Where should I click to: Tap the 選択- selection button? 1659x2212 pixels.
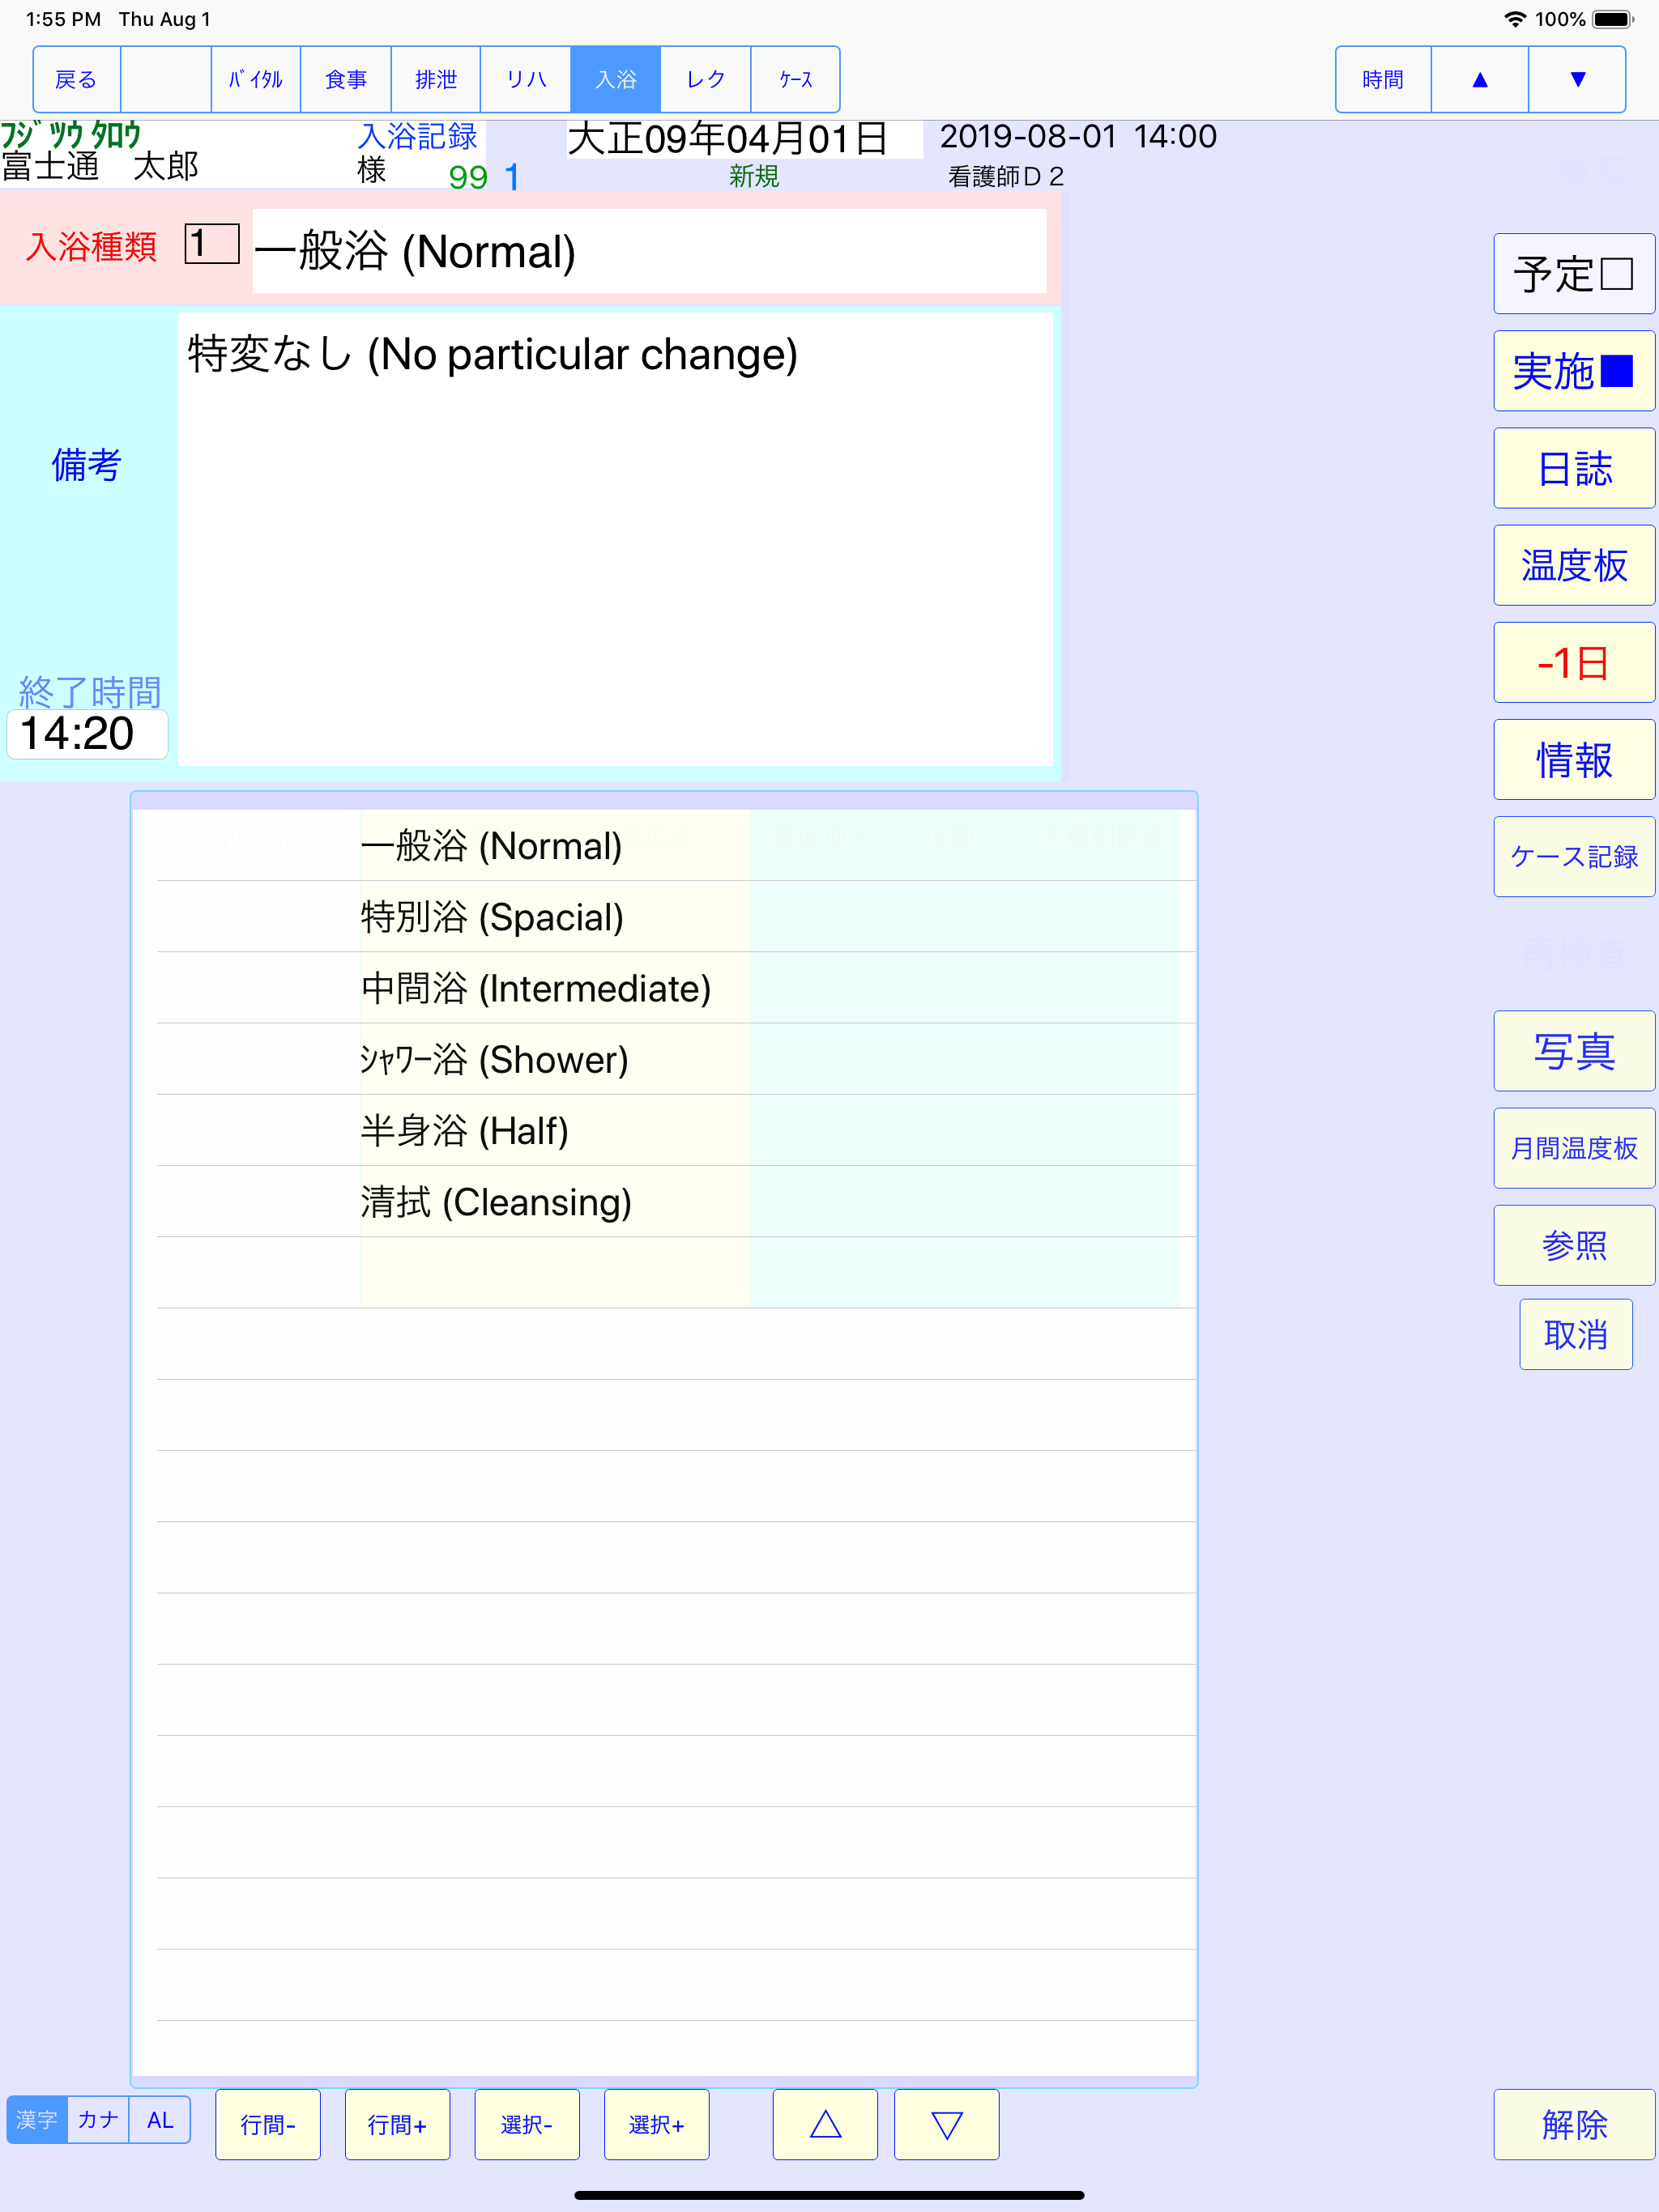[x=527, y=2124]
